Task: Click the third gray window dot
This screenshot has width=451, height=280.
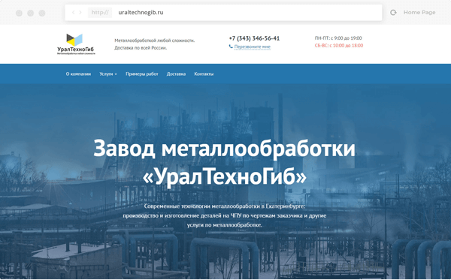Action: pyautogui.click(x=42, y=13)
